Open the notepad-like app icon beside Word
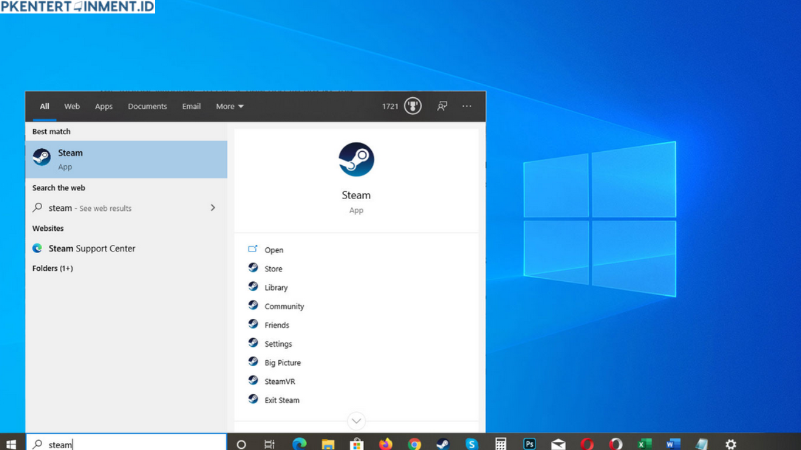801x450 pixels. click(x=702, y=444)
